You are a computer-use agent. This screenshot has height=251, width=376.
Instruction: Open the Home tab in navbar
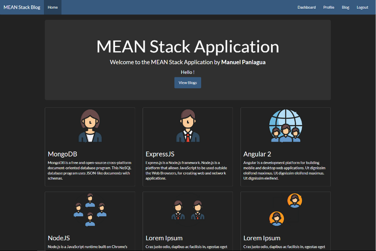click(x=53, y=7)
